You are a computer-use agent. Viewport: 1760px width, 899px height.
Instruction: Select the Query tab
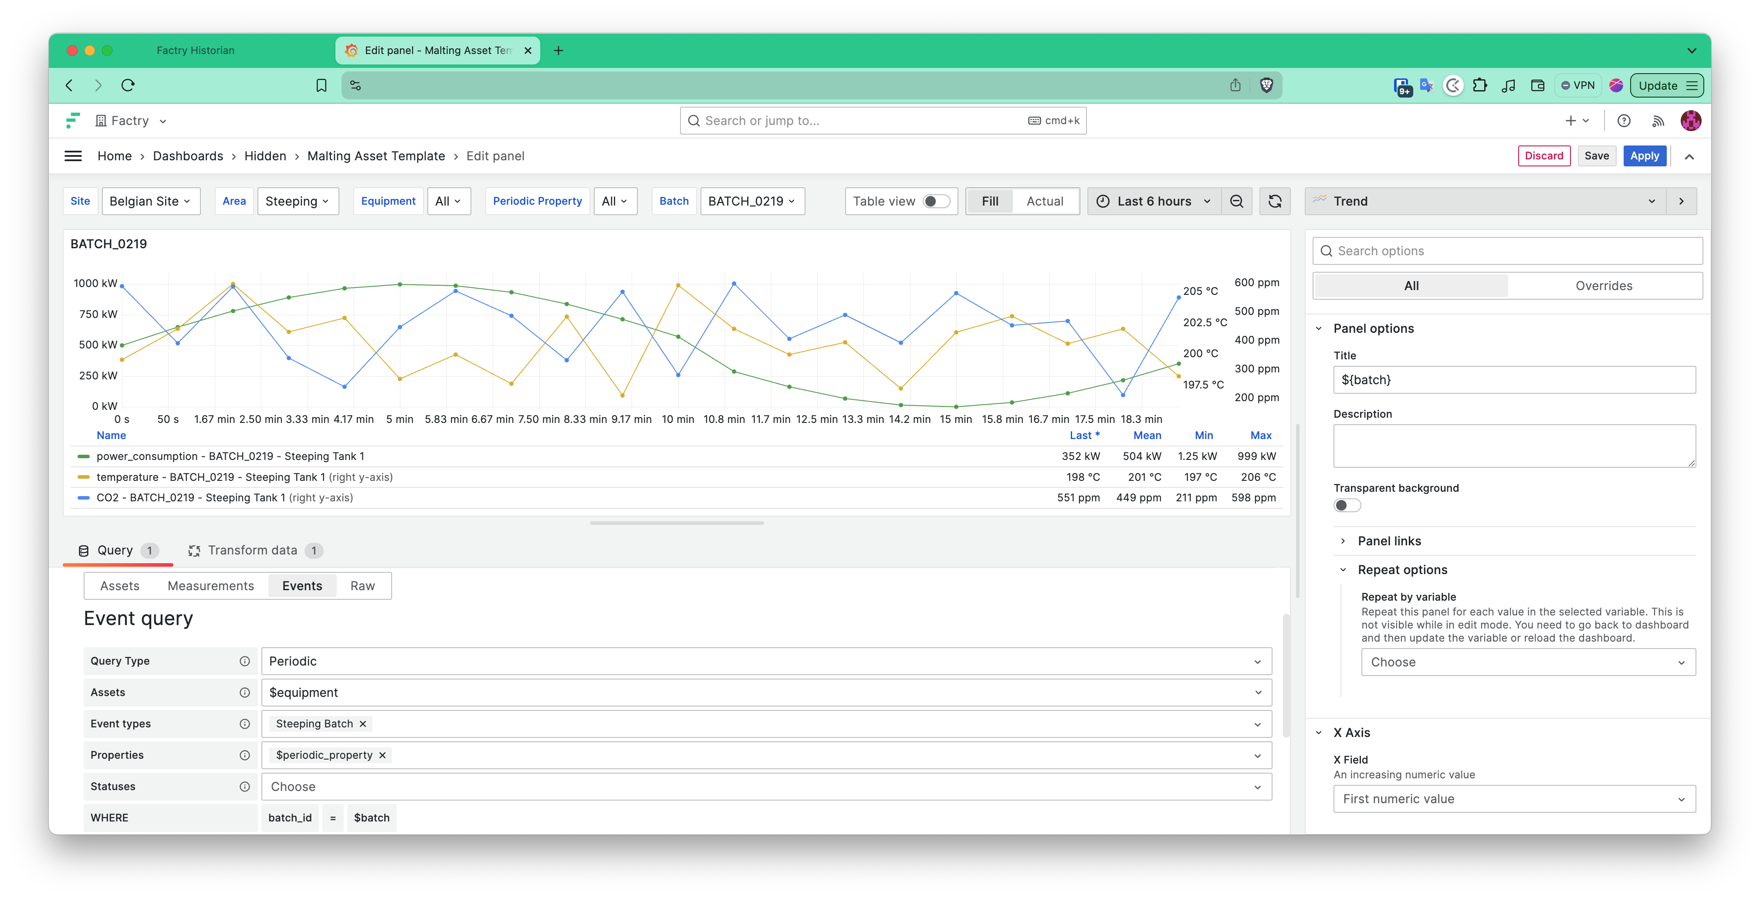(118, 550)
